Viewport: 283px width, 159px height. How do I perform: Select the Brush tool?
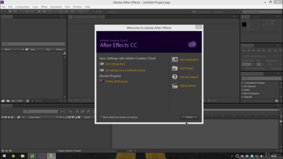pos(56,11)
